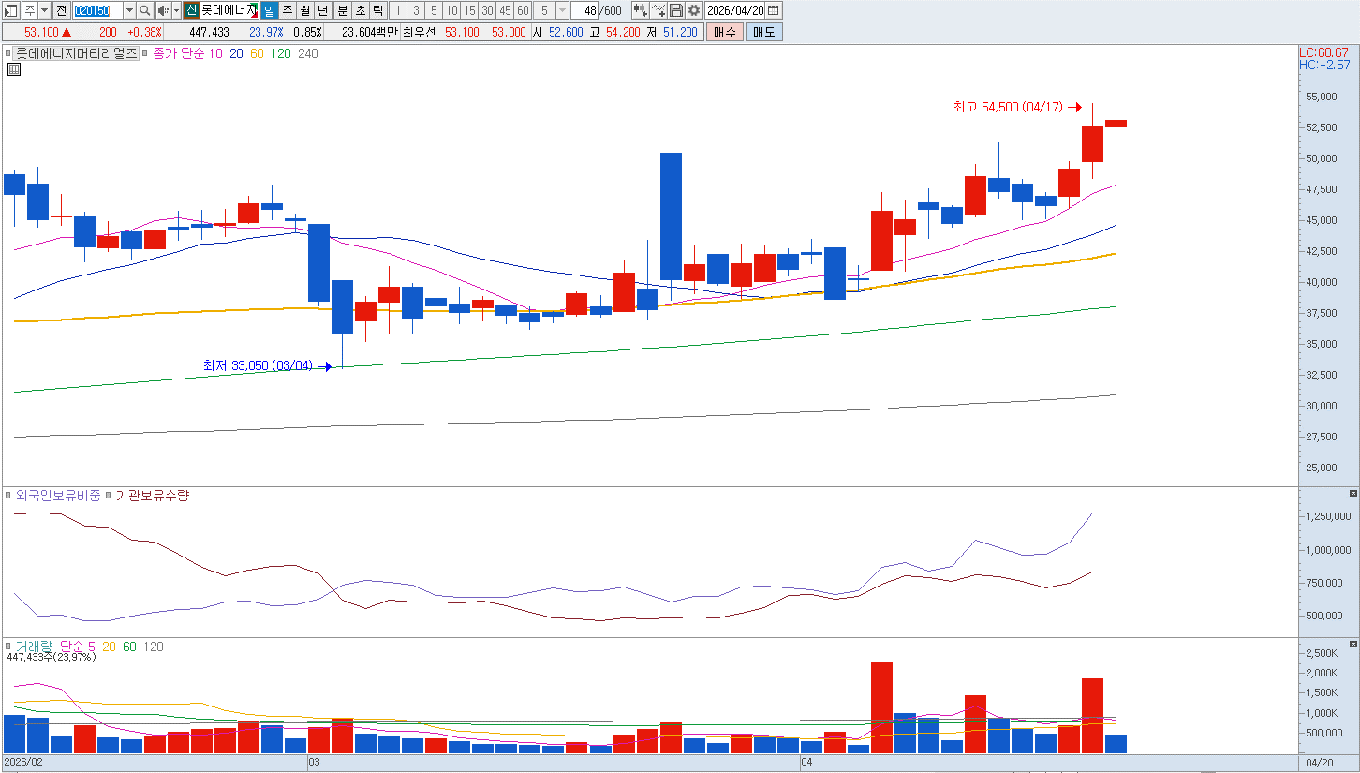Switch to 주 weekly period
Viewport: 1360px width, 773px height.
tap(288, 10)
